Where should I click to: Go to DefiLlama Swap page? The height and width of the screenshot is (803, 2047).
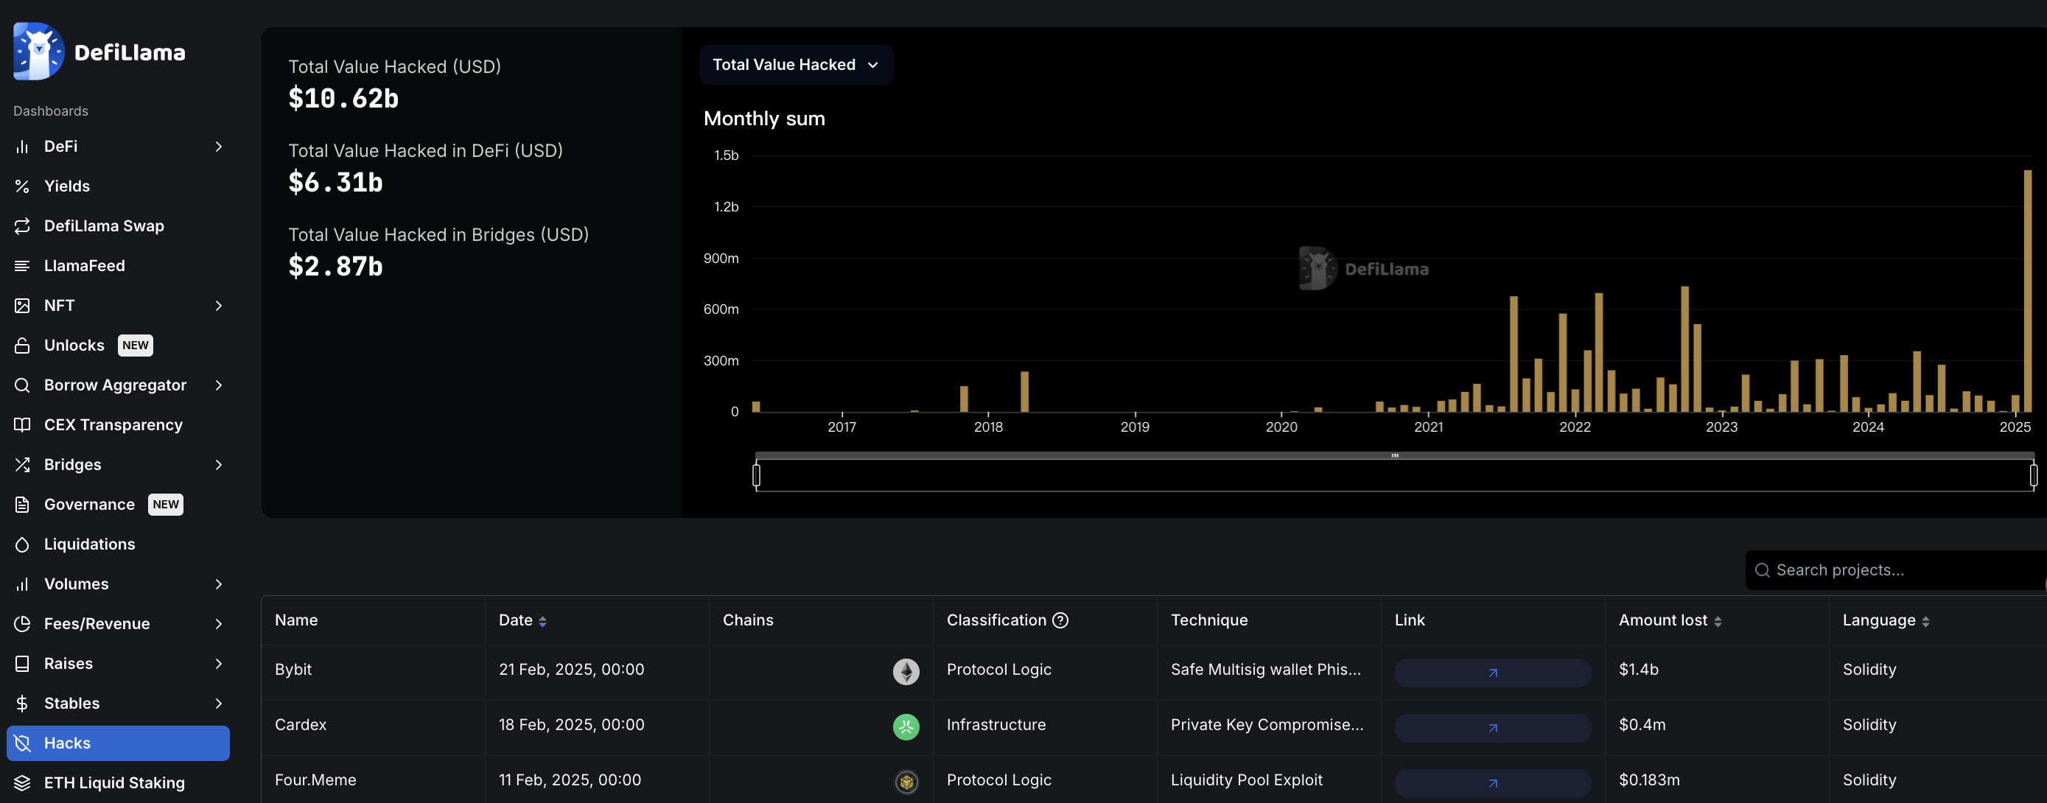click(118, 225)
